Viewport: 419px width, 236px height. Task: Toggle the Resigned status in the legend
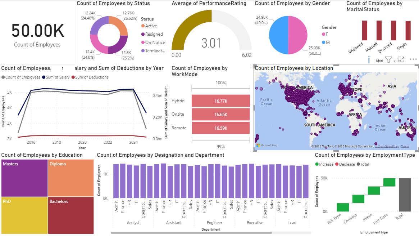pyautogui.click(x=143, y=34)
